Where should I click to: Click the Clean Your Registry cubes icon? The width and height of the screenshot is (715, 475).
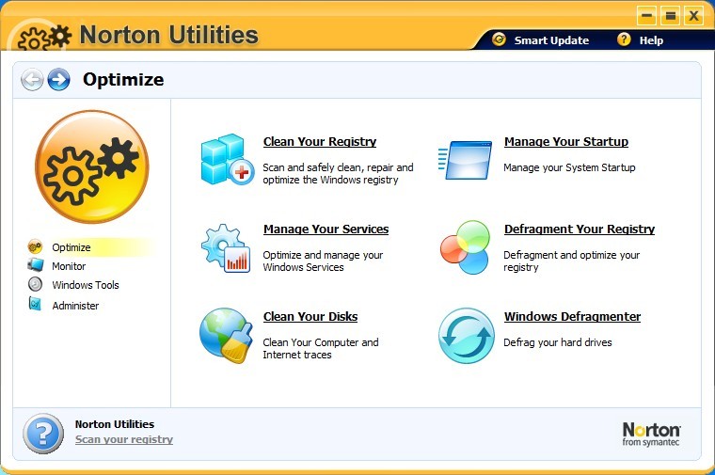226,159
